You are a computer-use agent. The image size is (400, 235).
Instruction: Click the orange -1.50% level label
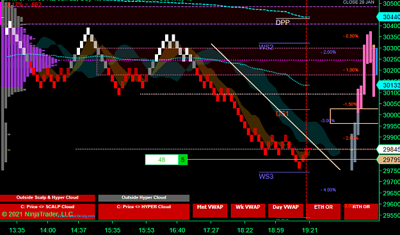(350, 104)
